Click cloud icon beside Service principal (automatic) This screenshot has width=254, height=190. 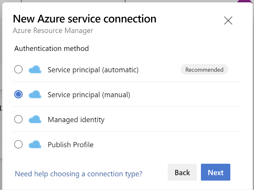click(x=35, y=69)
